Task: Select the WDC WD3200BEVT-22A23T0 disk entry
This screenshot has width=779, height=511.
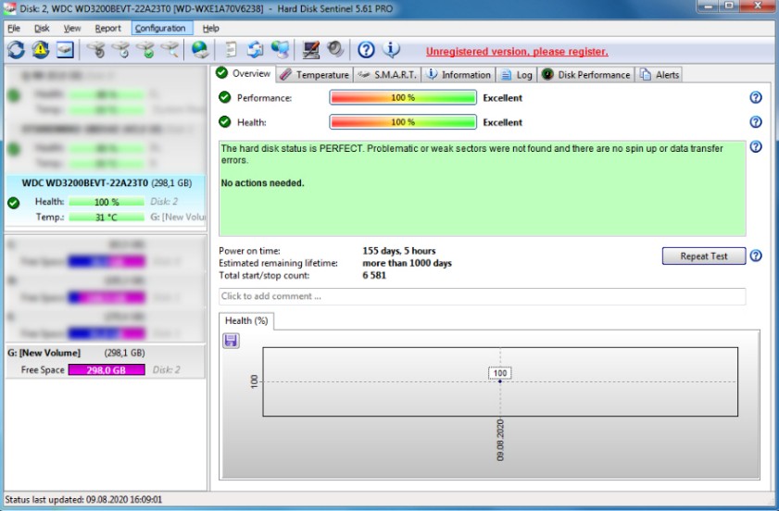Action: tap(106, 202)
